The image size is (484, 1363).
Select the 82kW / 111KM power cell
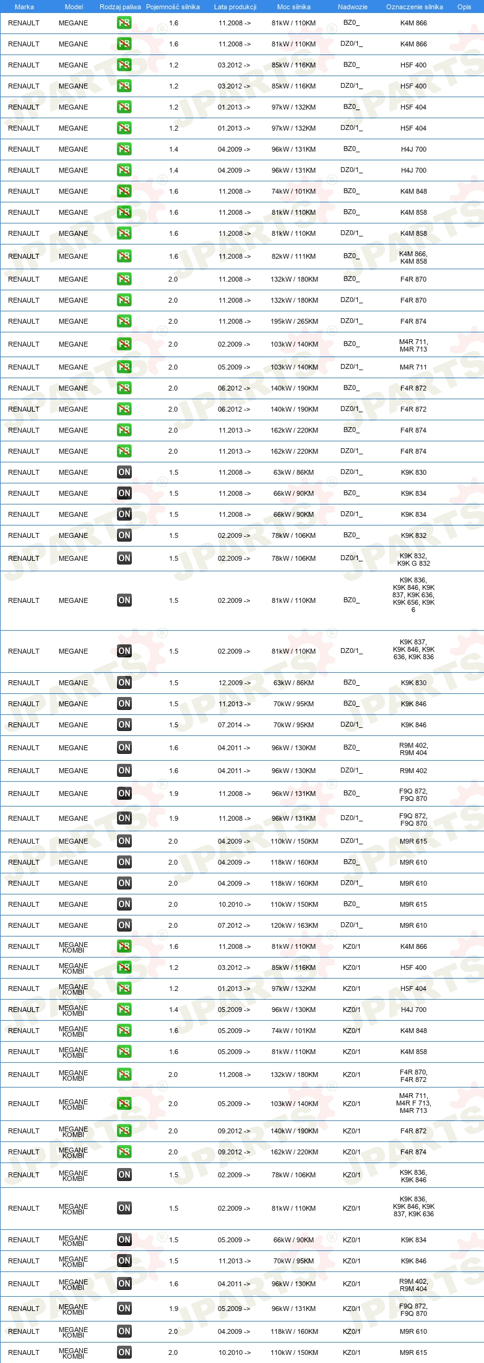click(294, 256)
